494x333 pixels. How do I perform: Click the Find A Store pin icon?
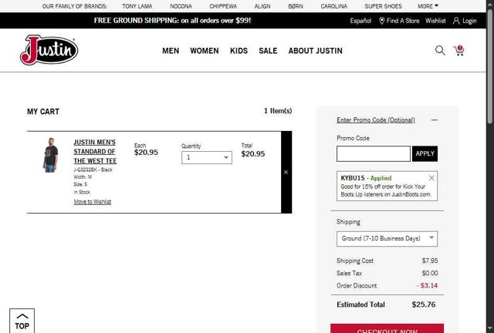381,21
